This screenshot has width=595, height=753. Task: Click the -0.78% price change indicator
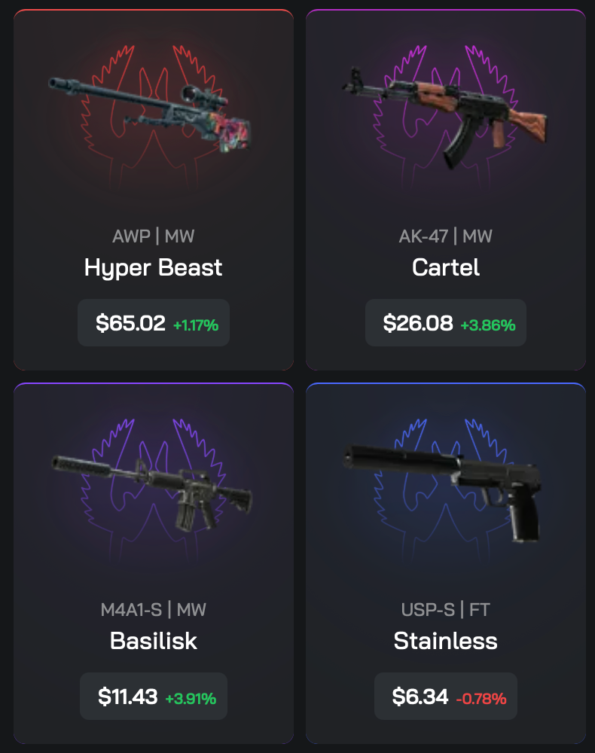click(481, 698)
